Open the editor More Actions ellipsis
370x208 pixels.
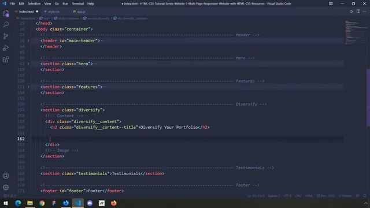click(x=365, y=12)
